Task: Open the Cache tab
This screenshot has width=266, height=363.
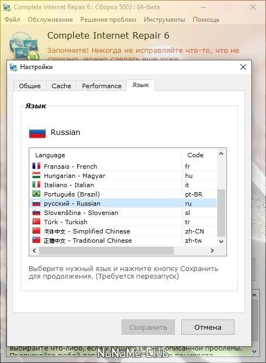Action: coord(61,86)
